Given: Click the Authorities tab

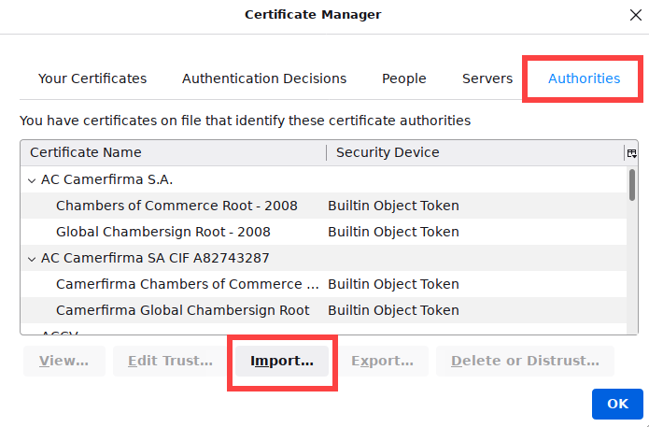Looking at the screenshot, I should pyautogui.click(x=584, y=78).
